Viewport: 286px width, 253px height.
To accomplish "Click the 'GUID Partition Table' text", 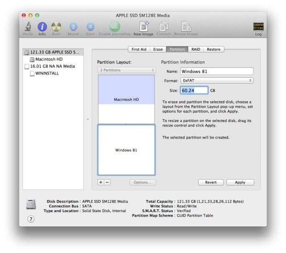I will pyautogui.click(x=195, y=215).
